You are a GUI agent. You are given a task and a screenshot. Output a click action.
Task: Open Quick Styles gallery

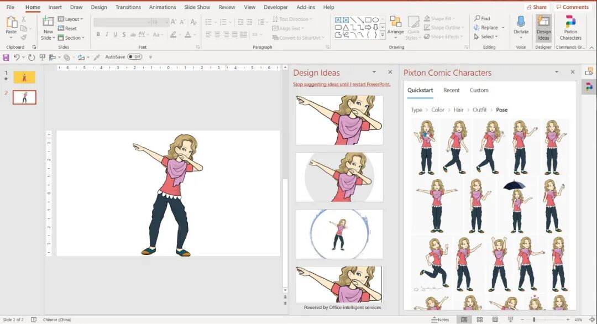pos(413,28)
